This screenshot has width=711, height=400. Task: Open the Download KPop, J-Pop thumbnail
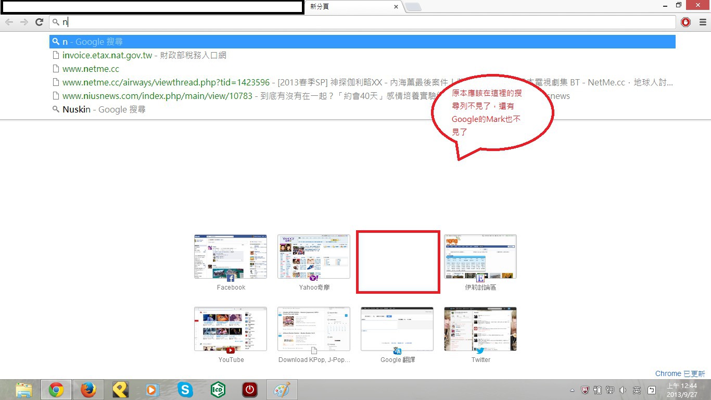click(x=314, y=329)
